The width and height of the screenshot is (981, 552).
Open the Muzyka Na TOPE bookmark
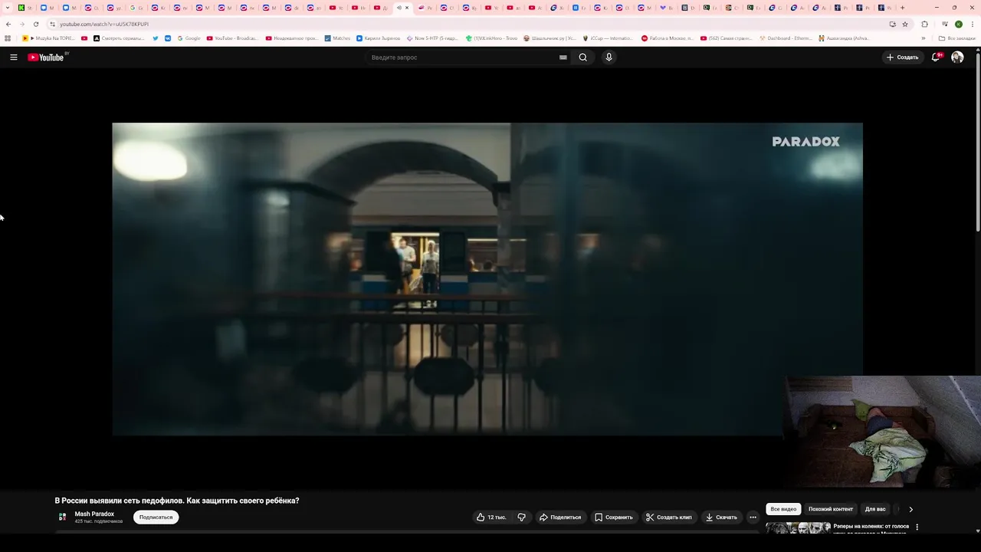(49, 38)
